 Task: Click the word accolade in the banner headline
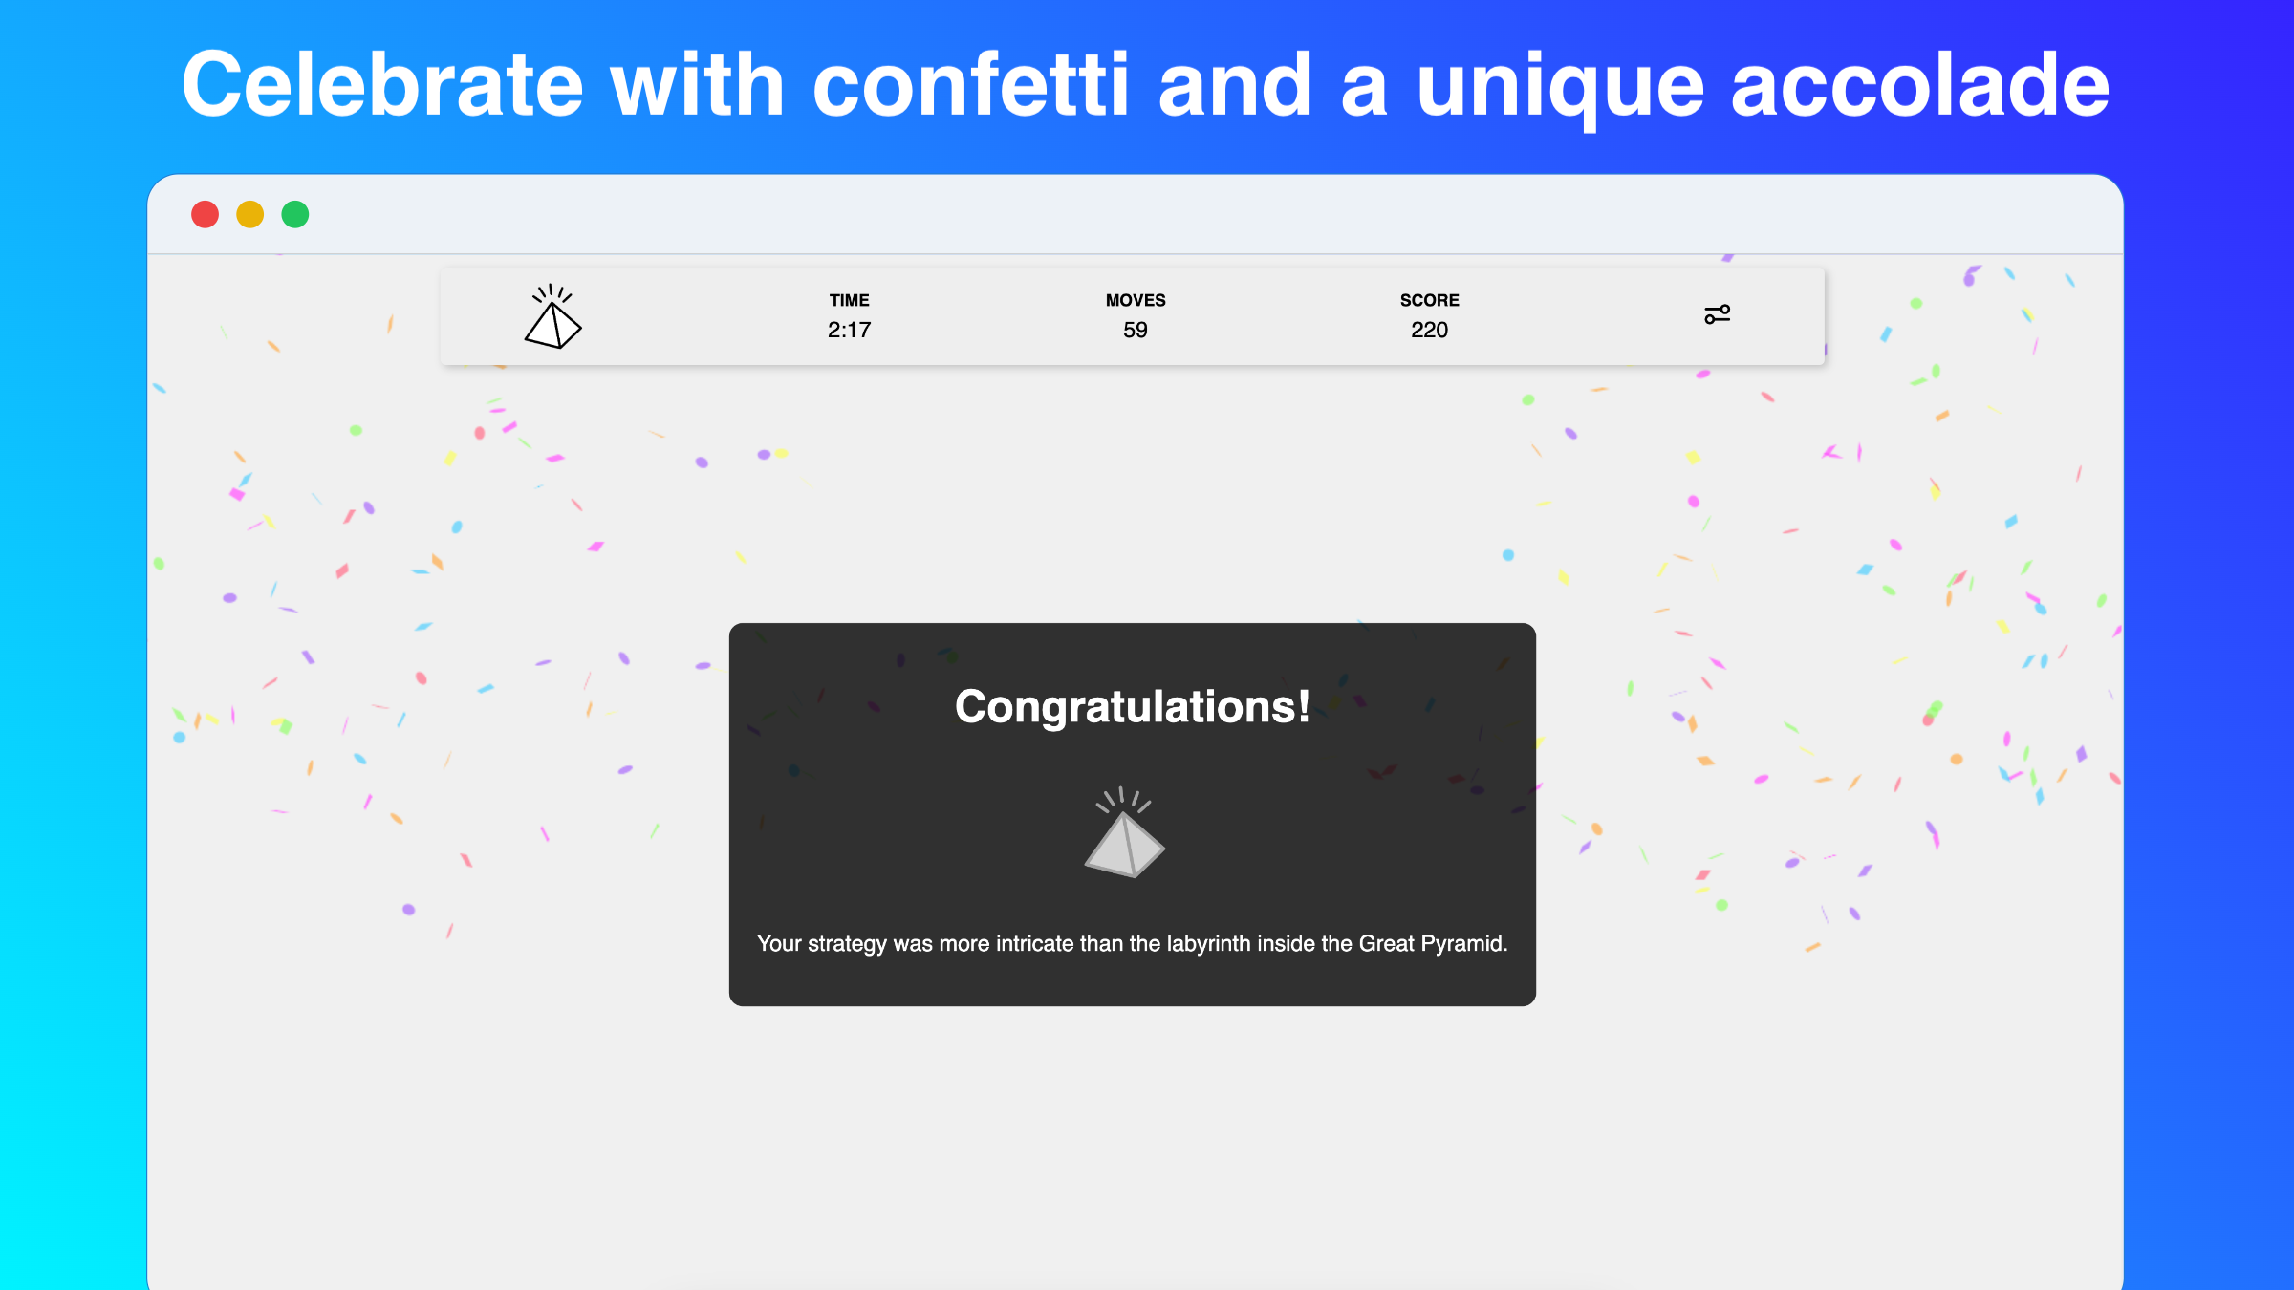(1920, 86)
